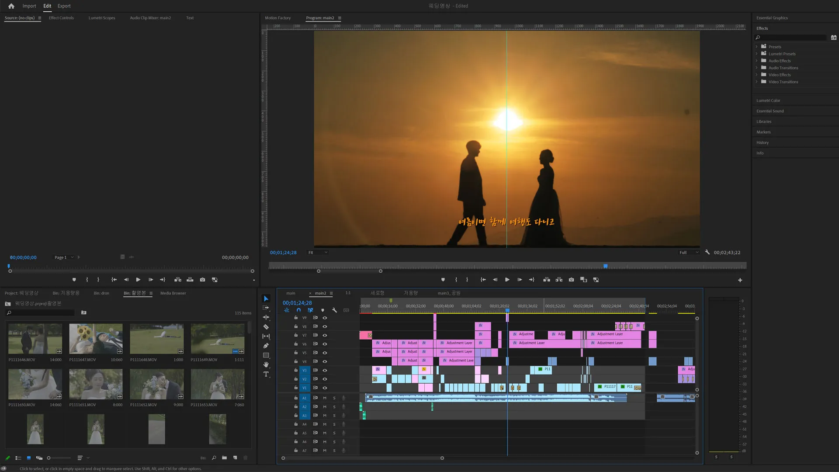Solo audio track A2
This screenshot has height=472, width=839.
click(x=334, y=407)
